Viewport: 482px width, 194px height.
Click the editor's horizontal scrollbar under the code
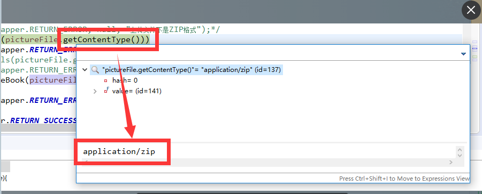click(39, 128)
